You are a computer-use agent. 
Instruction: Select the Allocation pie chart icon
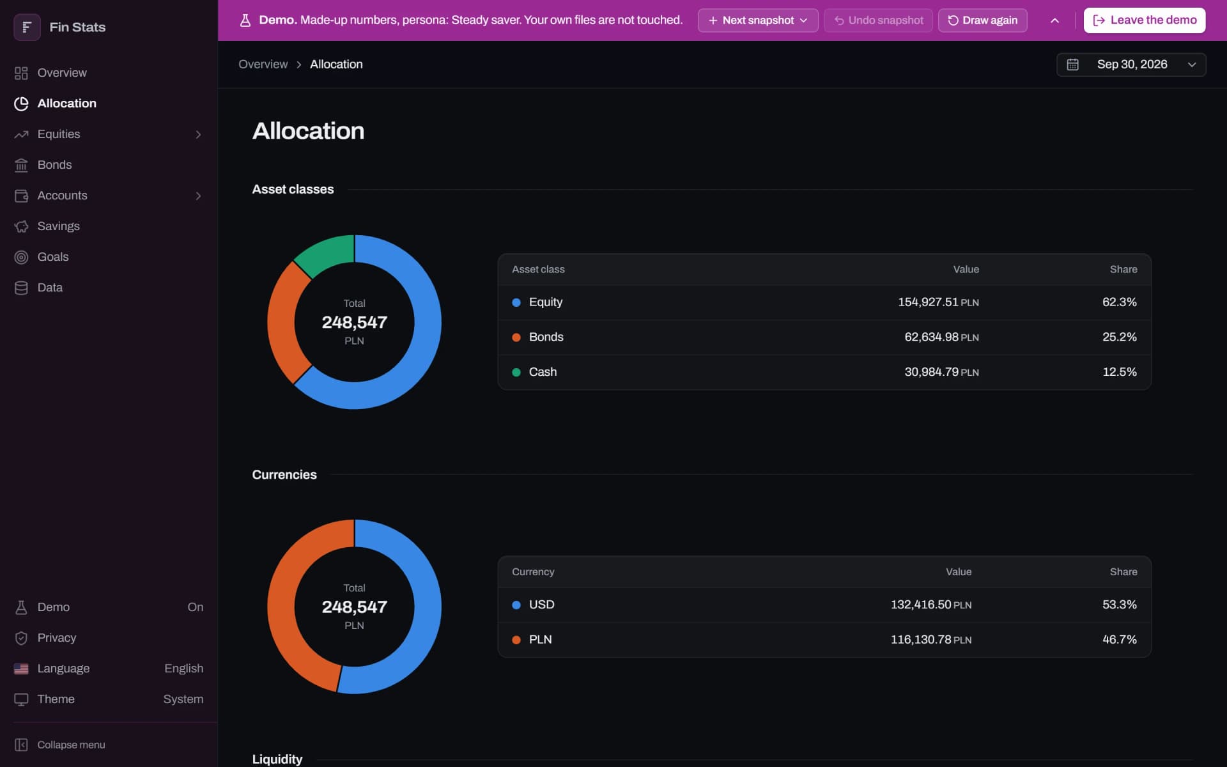pos(21,104)
